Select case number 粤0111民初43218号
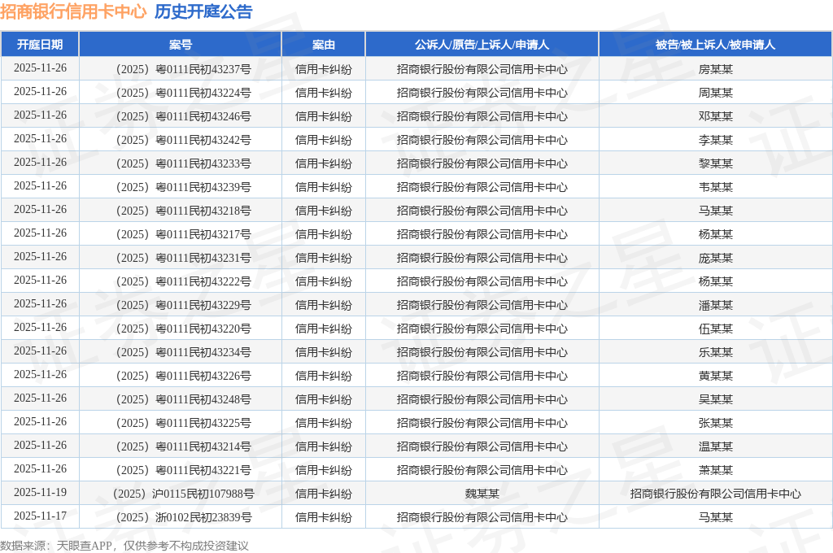This screenshot has height=553, width=833. [183, 211]
